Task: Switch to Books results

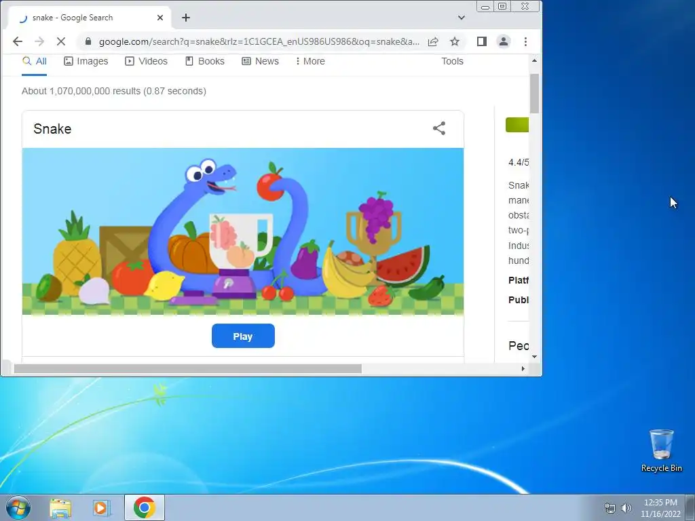Action: [x=205, y=61]
